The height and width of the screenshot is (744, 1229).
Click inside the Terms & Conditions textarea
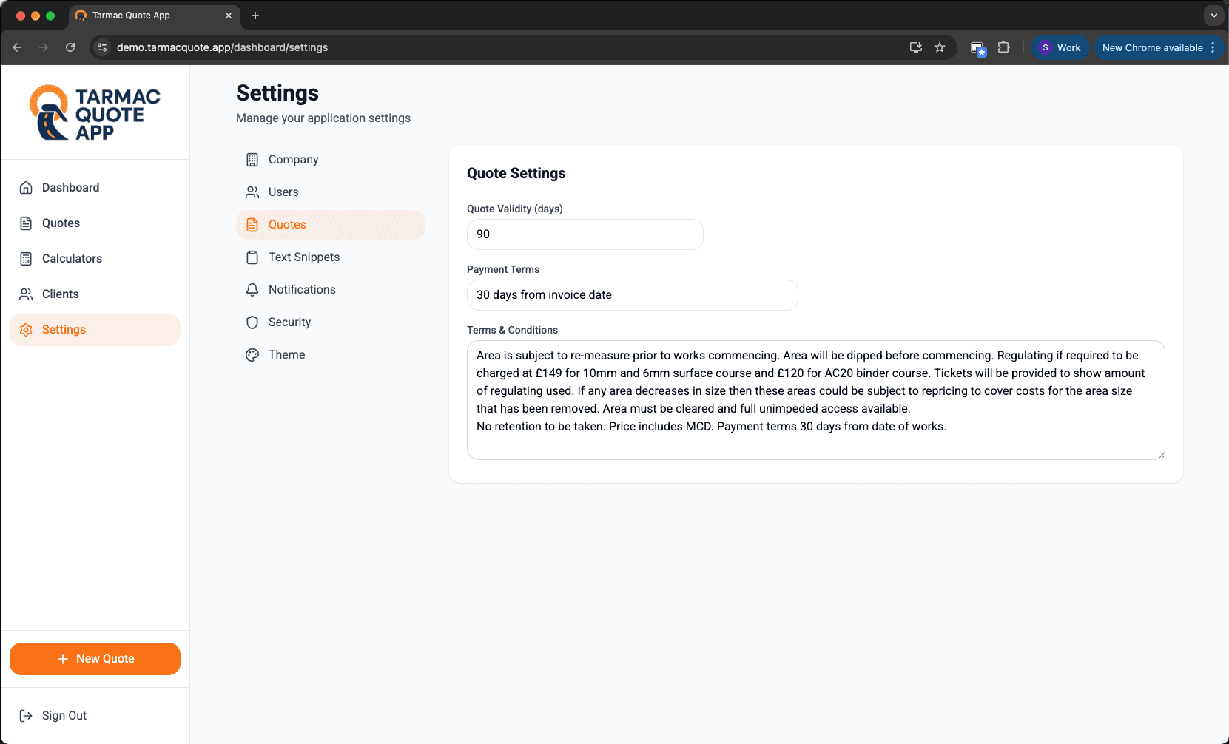[815, 400]
